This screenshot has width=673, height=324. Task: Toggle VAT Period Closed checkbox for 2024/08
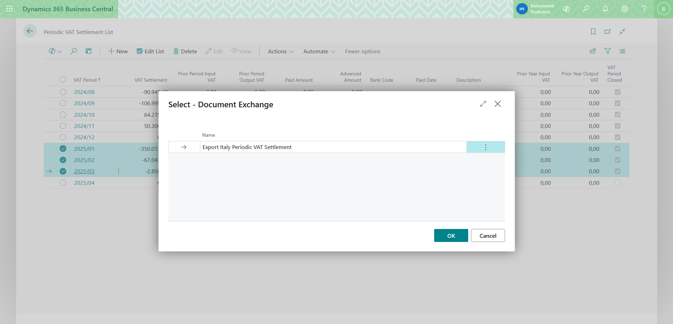618,92
